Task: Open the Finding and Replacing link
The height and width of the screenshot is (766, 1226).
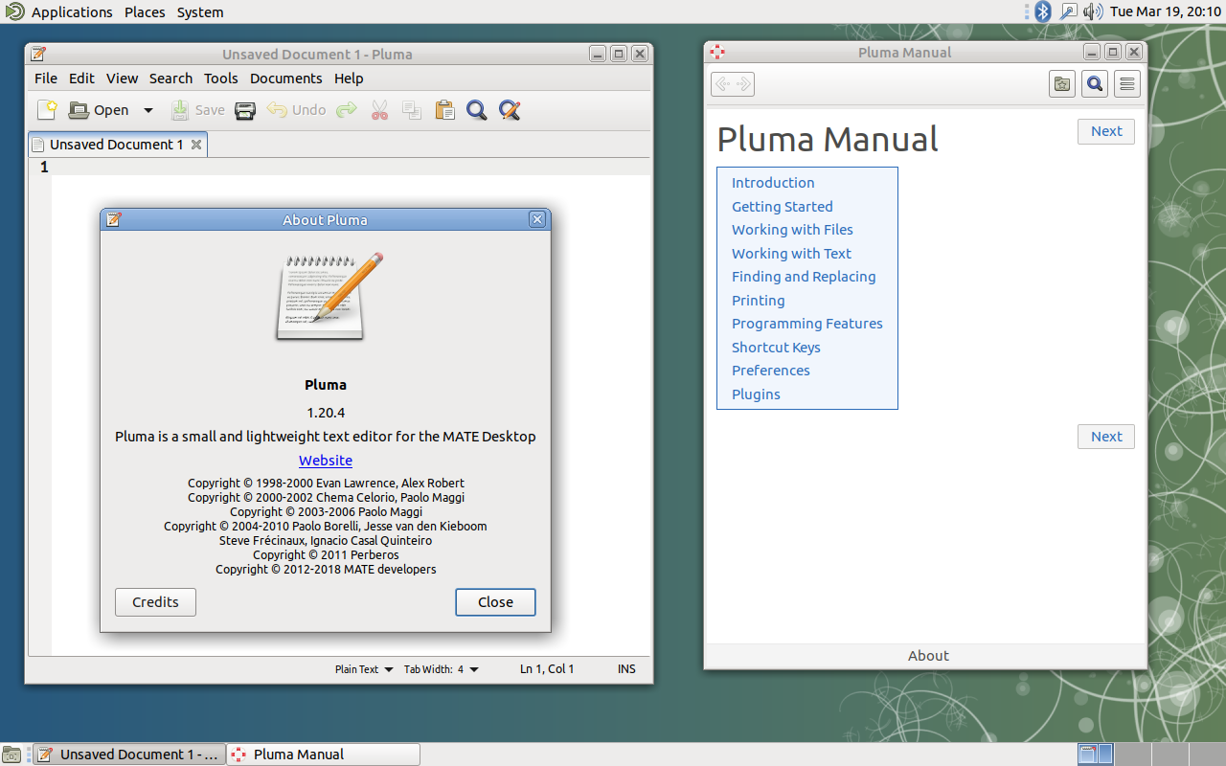Action: [804, 277]
